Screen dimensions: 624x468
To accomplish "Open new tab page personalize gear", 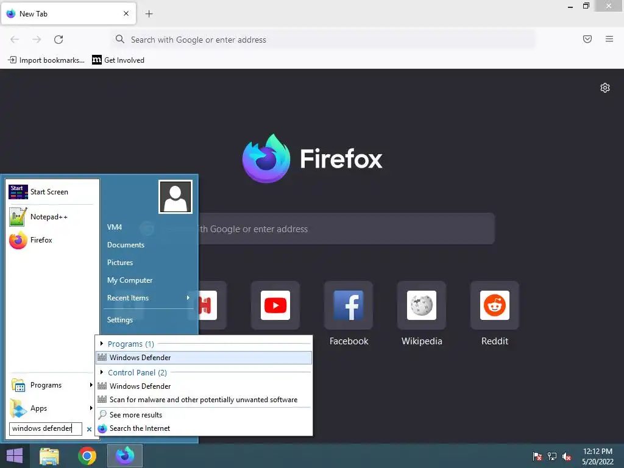I will tap(605, 88).
